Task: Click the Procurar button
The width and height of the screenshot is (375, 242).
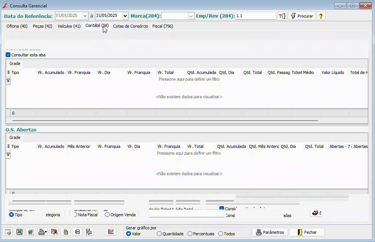Action: coord(302,16)
